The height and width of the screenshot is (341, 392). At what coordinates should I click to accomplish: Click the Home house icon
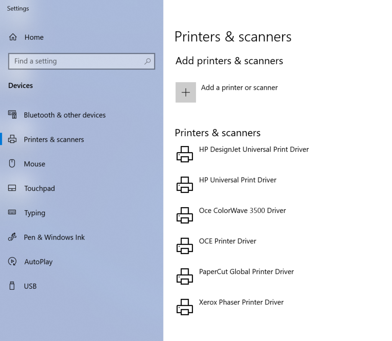tap(13, 37)
